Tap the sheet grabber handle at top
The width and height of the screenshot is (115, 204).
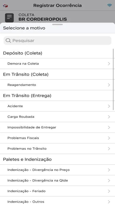(58, 24)
